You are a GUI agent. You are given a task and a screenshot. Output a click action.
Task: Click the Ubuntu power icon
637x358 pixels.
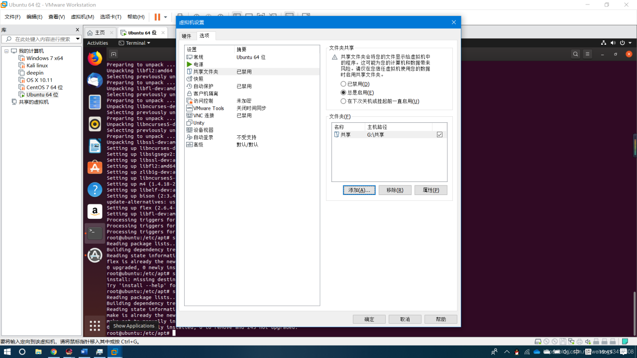623,43
